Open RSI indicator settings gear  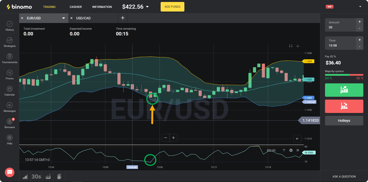291,150
